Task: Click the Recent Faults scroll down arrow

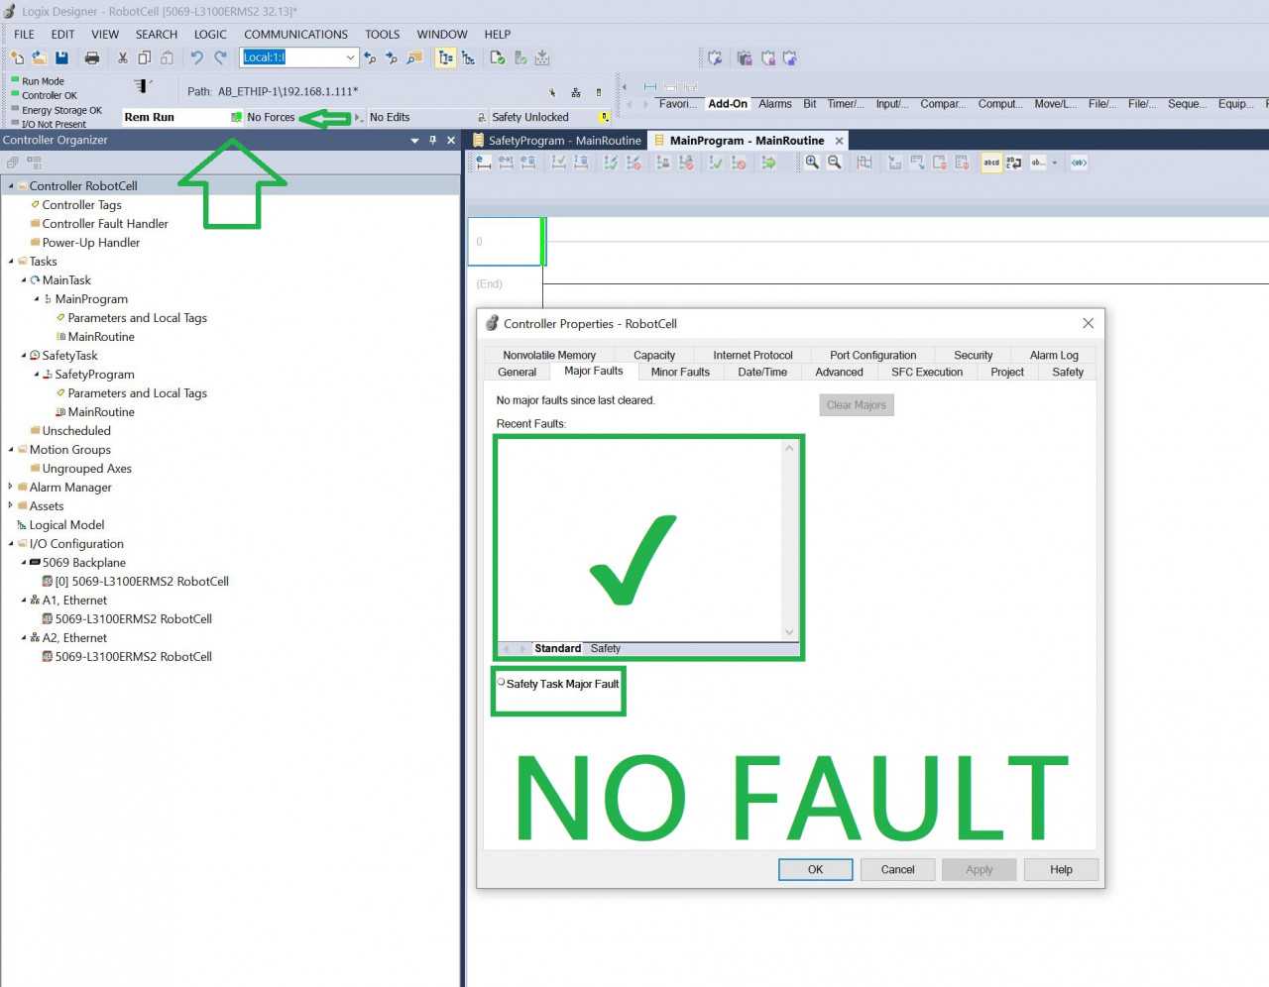Action: (x=789, y=632)
